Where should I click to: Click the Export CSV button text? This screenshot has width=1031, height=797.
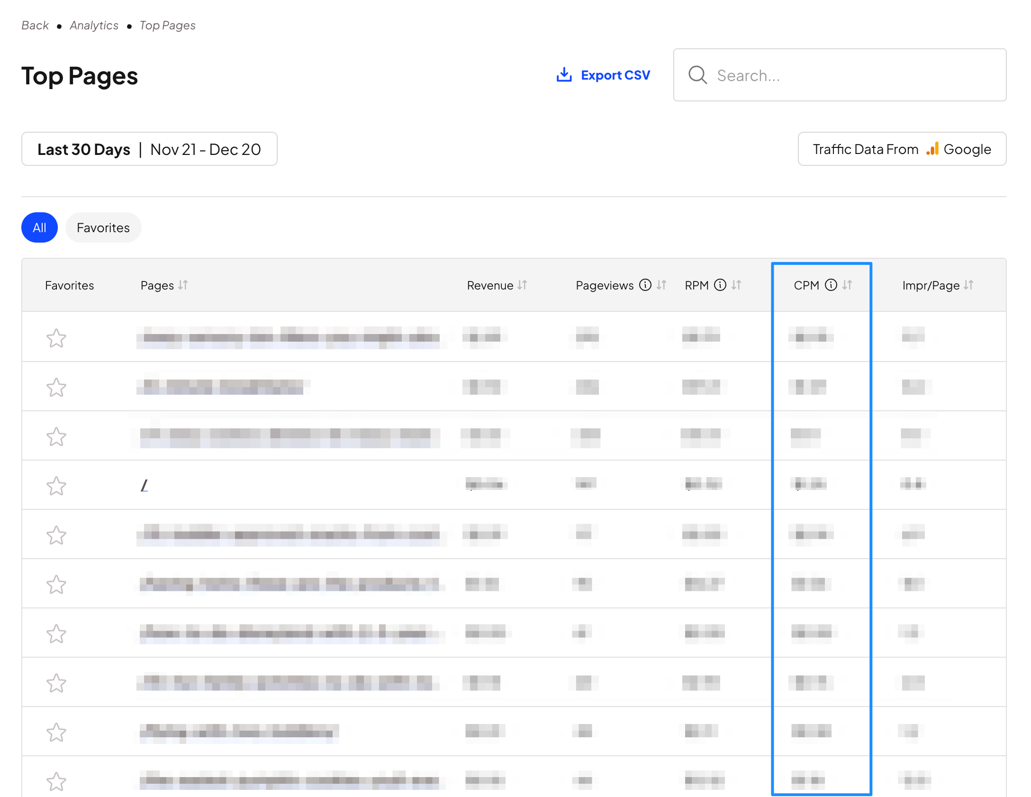click(x=615, y=75)
